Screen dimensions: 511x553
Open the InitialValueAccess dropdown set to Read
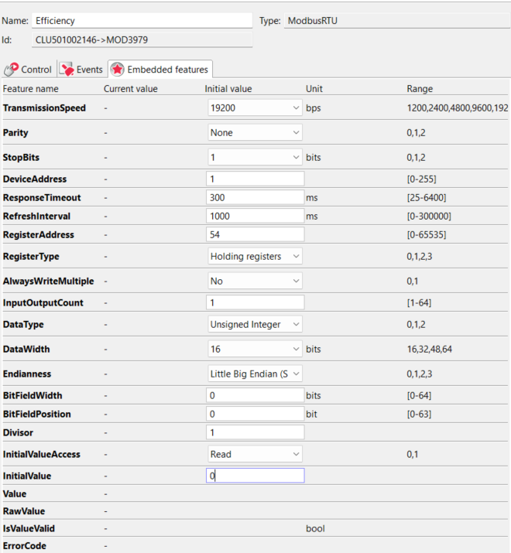coord(255,454)
